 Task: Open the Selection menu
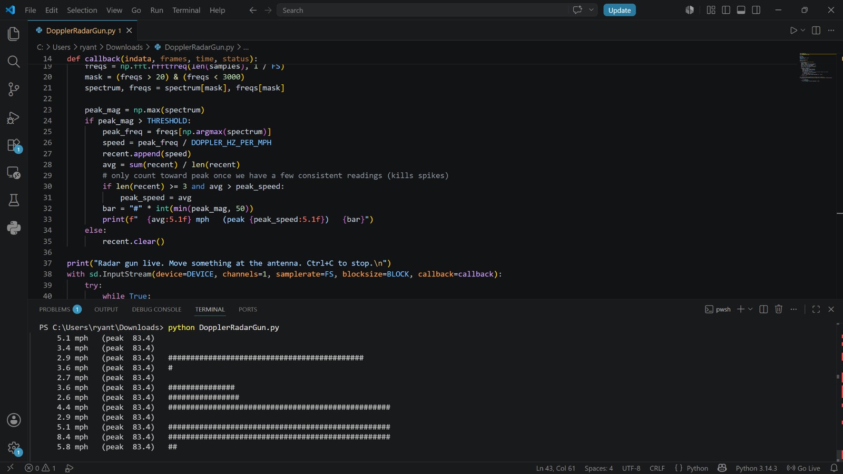pos(82,10)
